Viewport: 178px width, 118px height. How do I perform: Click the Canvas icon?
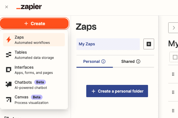click(9, 100)
